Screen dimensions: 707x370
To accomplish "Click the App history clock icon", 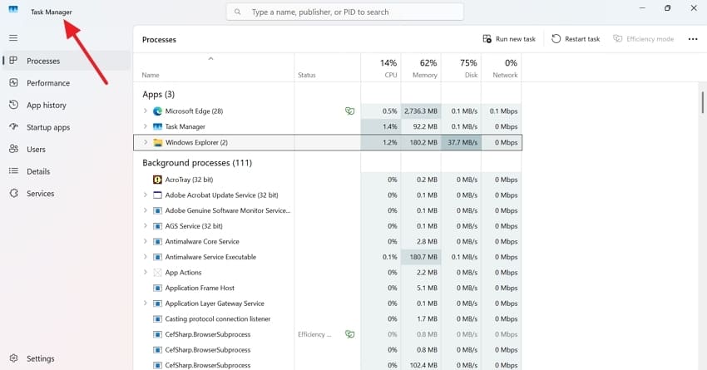I will [13, 105].
